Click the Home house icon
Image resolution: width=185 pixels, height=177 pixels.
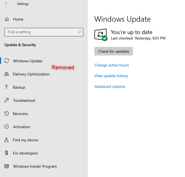7,19
